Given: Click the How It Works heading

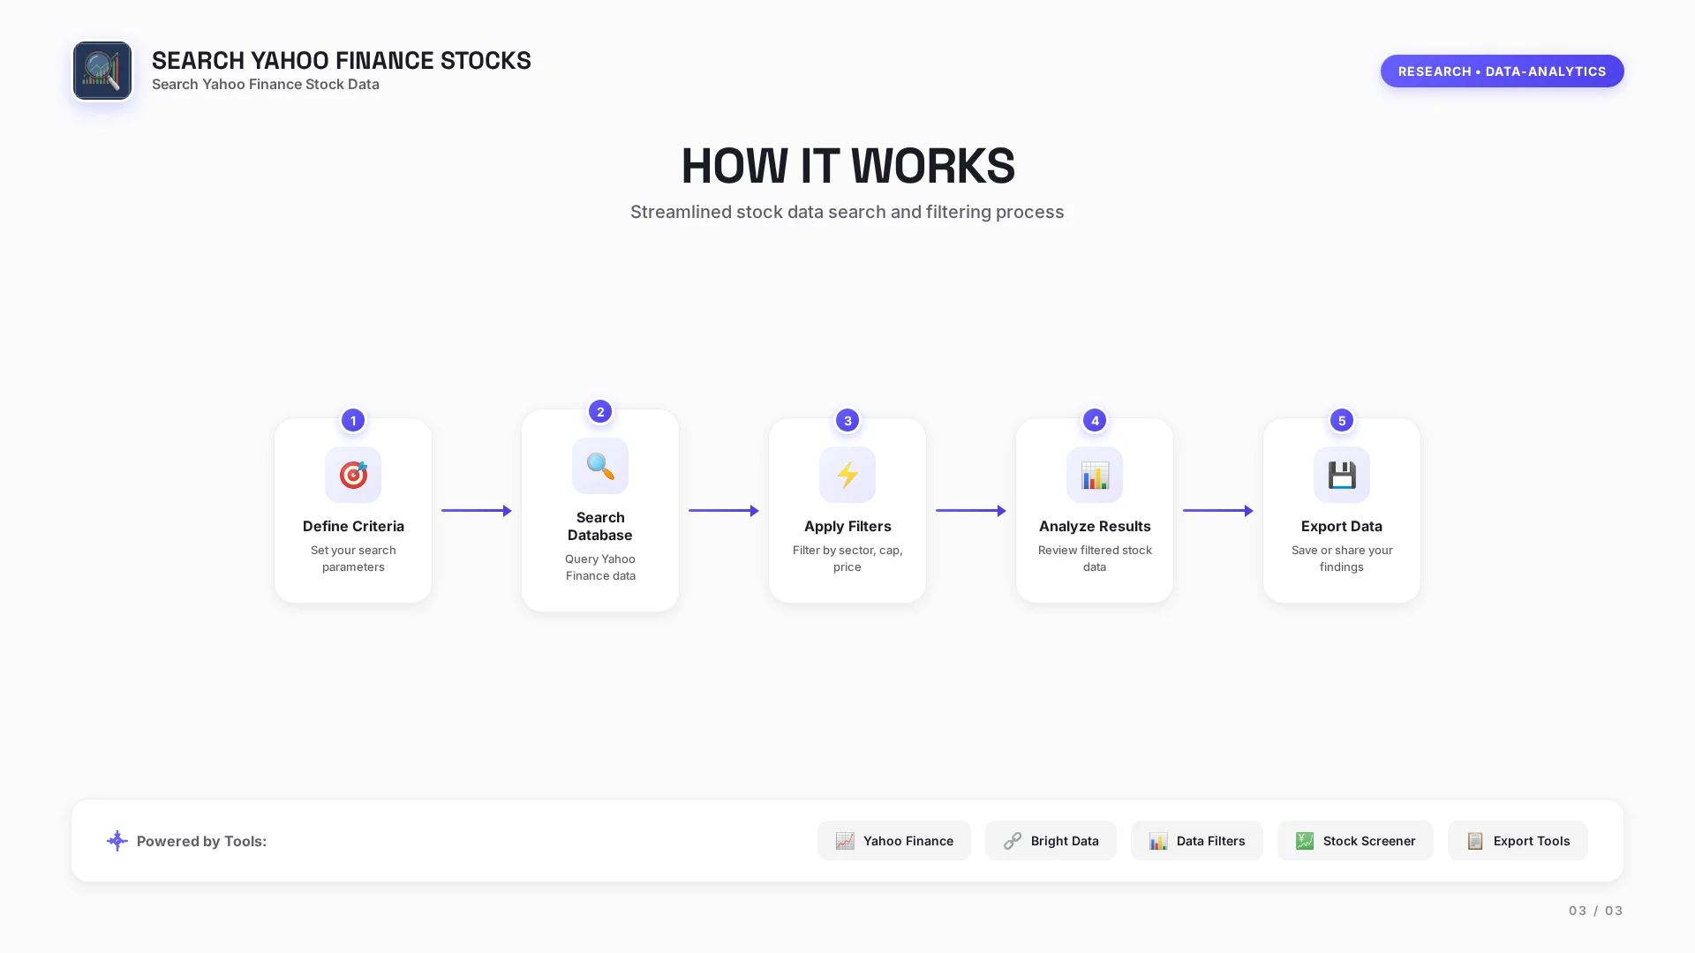Looking at the screenshot, I should pos(847,166).
